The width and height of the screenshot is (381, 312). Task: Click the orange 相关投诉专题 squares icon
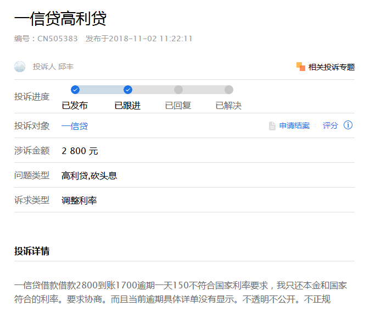[300, 67]
